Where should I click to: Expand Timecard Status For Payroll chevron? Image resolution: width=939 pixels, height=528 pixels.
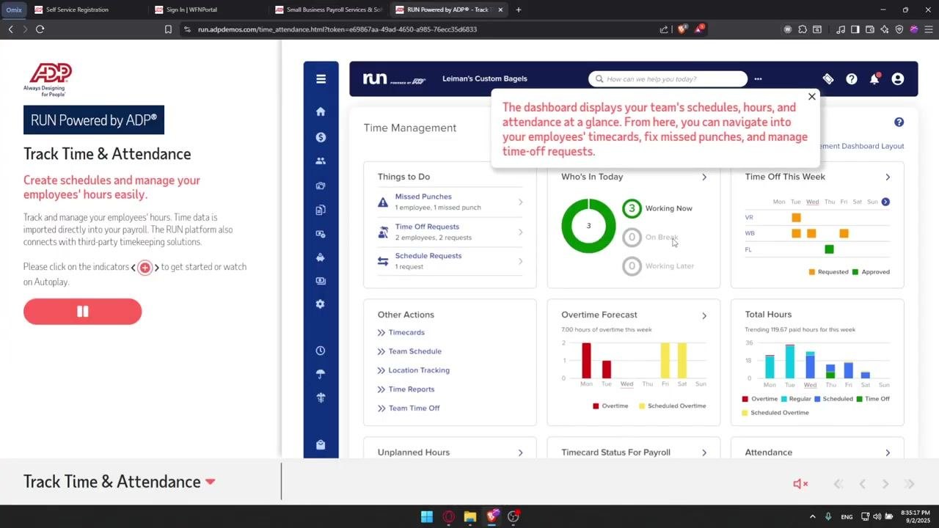(x=704, y=453)
